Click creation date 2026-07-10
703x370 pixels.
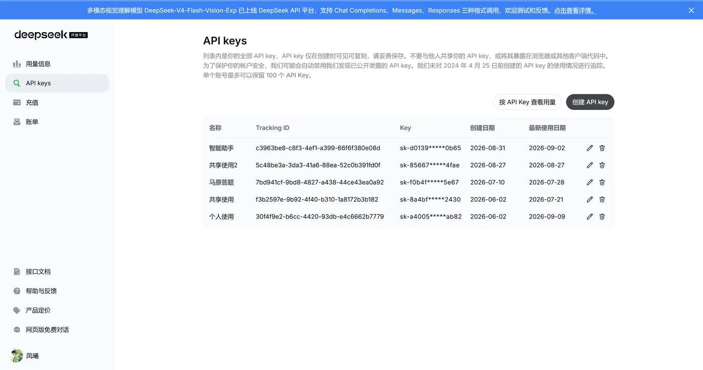click(x=488, y=182)
